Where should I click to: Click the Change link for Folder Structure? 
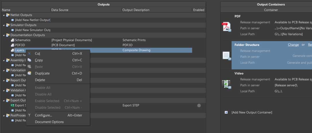click(x=293, y=45)
